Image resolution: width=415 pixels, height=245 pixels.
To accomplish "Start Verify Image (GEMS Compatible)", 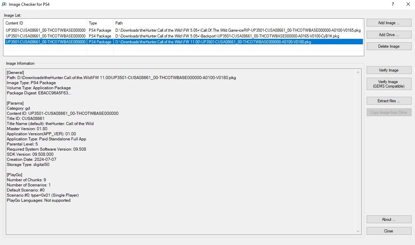I will click(x=389, y=84).
